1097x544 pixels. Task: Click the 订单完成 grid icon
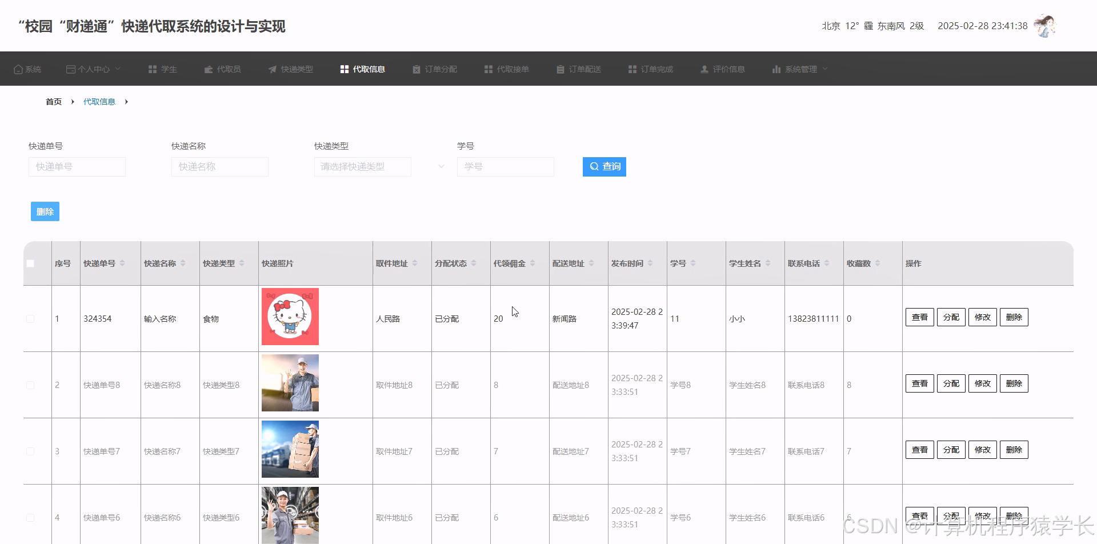(x=632, y=69)
